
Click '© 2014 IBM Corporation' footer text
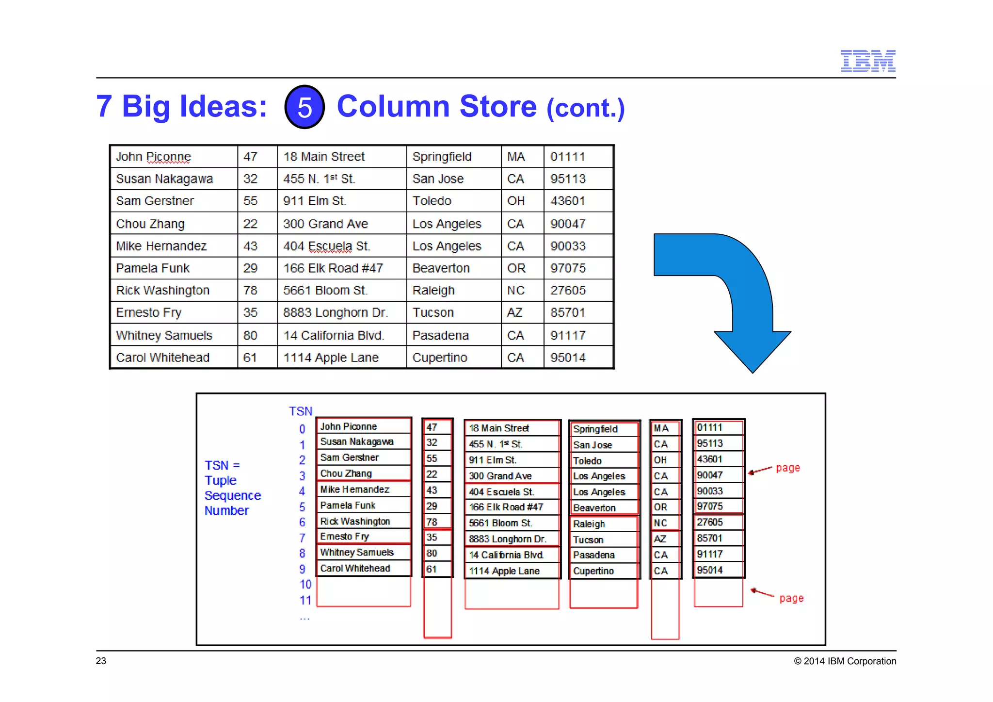tap(845, 661)
